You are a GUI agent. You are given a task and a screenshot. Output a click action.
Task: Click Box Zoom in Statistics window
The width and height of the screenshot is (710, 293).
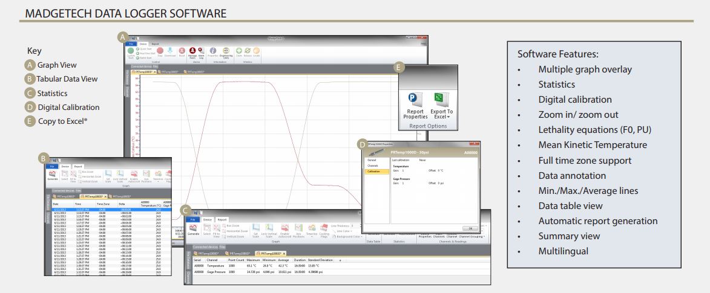click(231, 225)
